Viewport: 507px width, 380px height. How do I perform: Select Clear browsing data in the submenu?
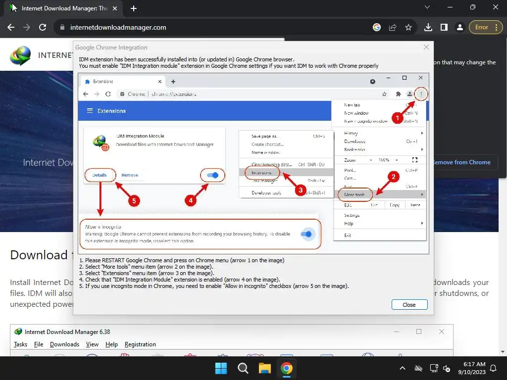tap(272, 164)
